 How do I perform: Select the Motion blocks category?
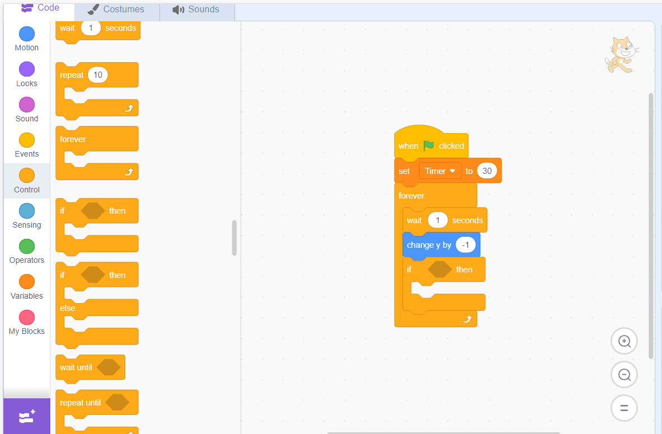(x=27, y=39)
